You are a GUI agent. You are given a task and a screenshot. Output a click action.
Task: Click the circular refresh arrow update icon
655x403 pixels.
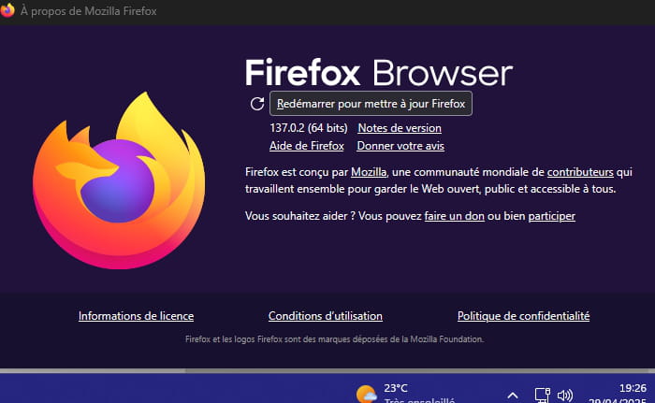257,104
